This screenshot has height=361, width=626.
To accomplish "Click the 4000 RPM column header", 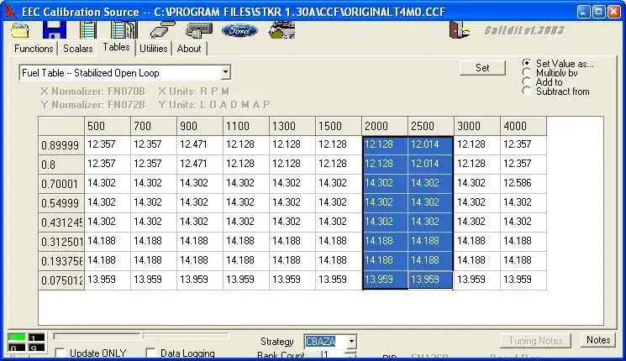I will coord(523,126).
